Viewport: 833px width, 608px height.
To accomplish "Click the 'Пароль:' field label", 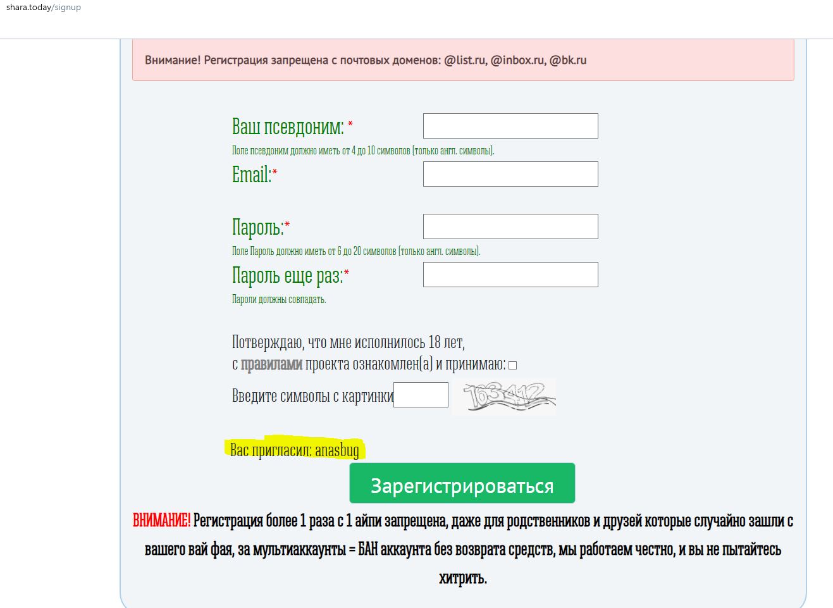I will pos(257,227).
